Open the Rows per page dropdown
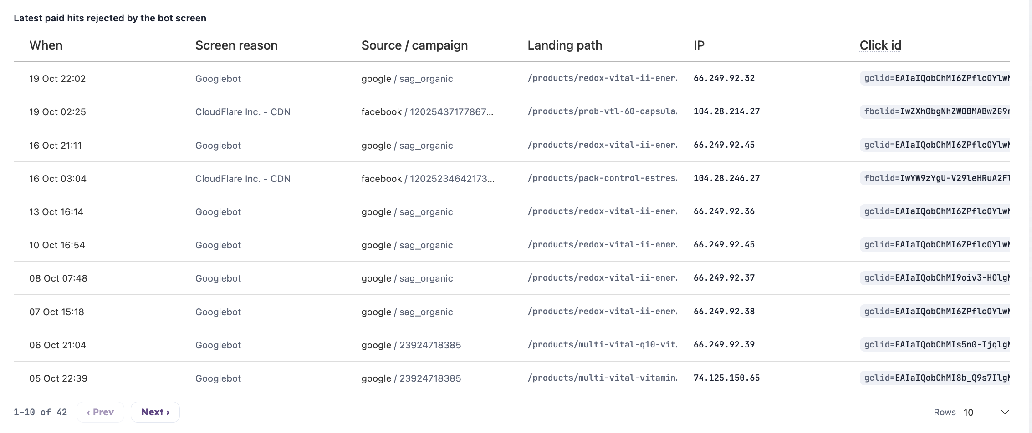 986,413
